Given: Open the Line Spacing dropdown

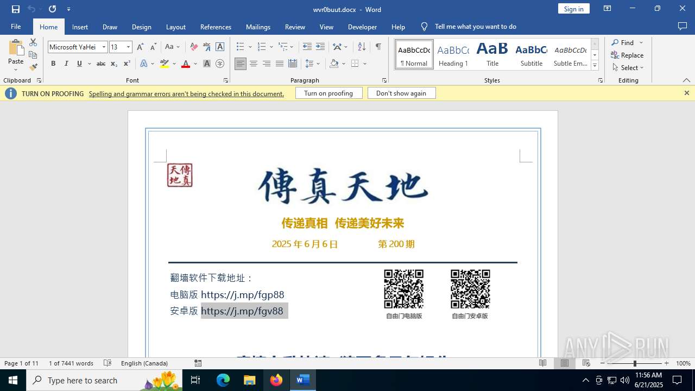Looking at the screenshot, I should coord(313,64).
